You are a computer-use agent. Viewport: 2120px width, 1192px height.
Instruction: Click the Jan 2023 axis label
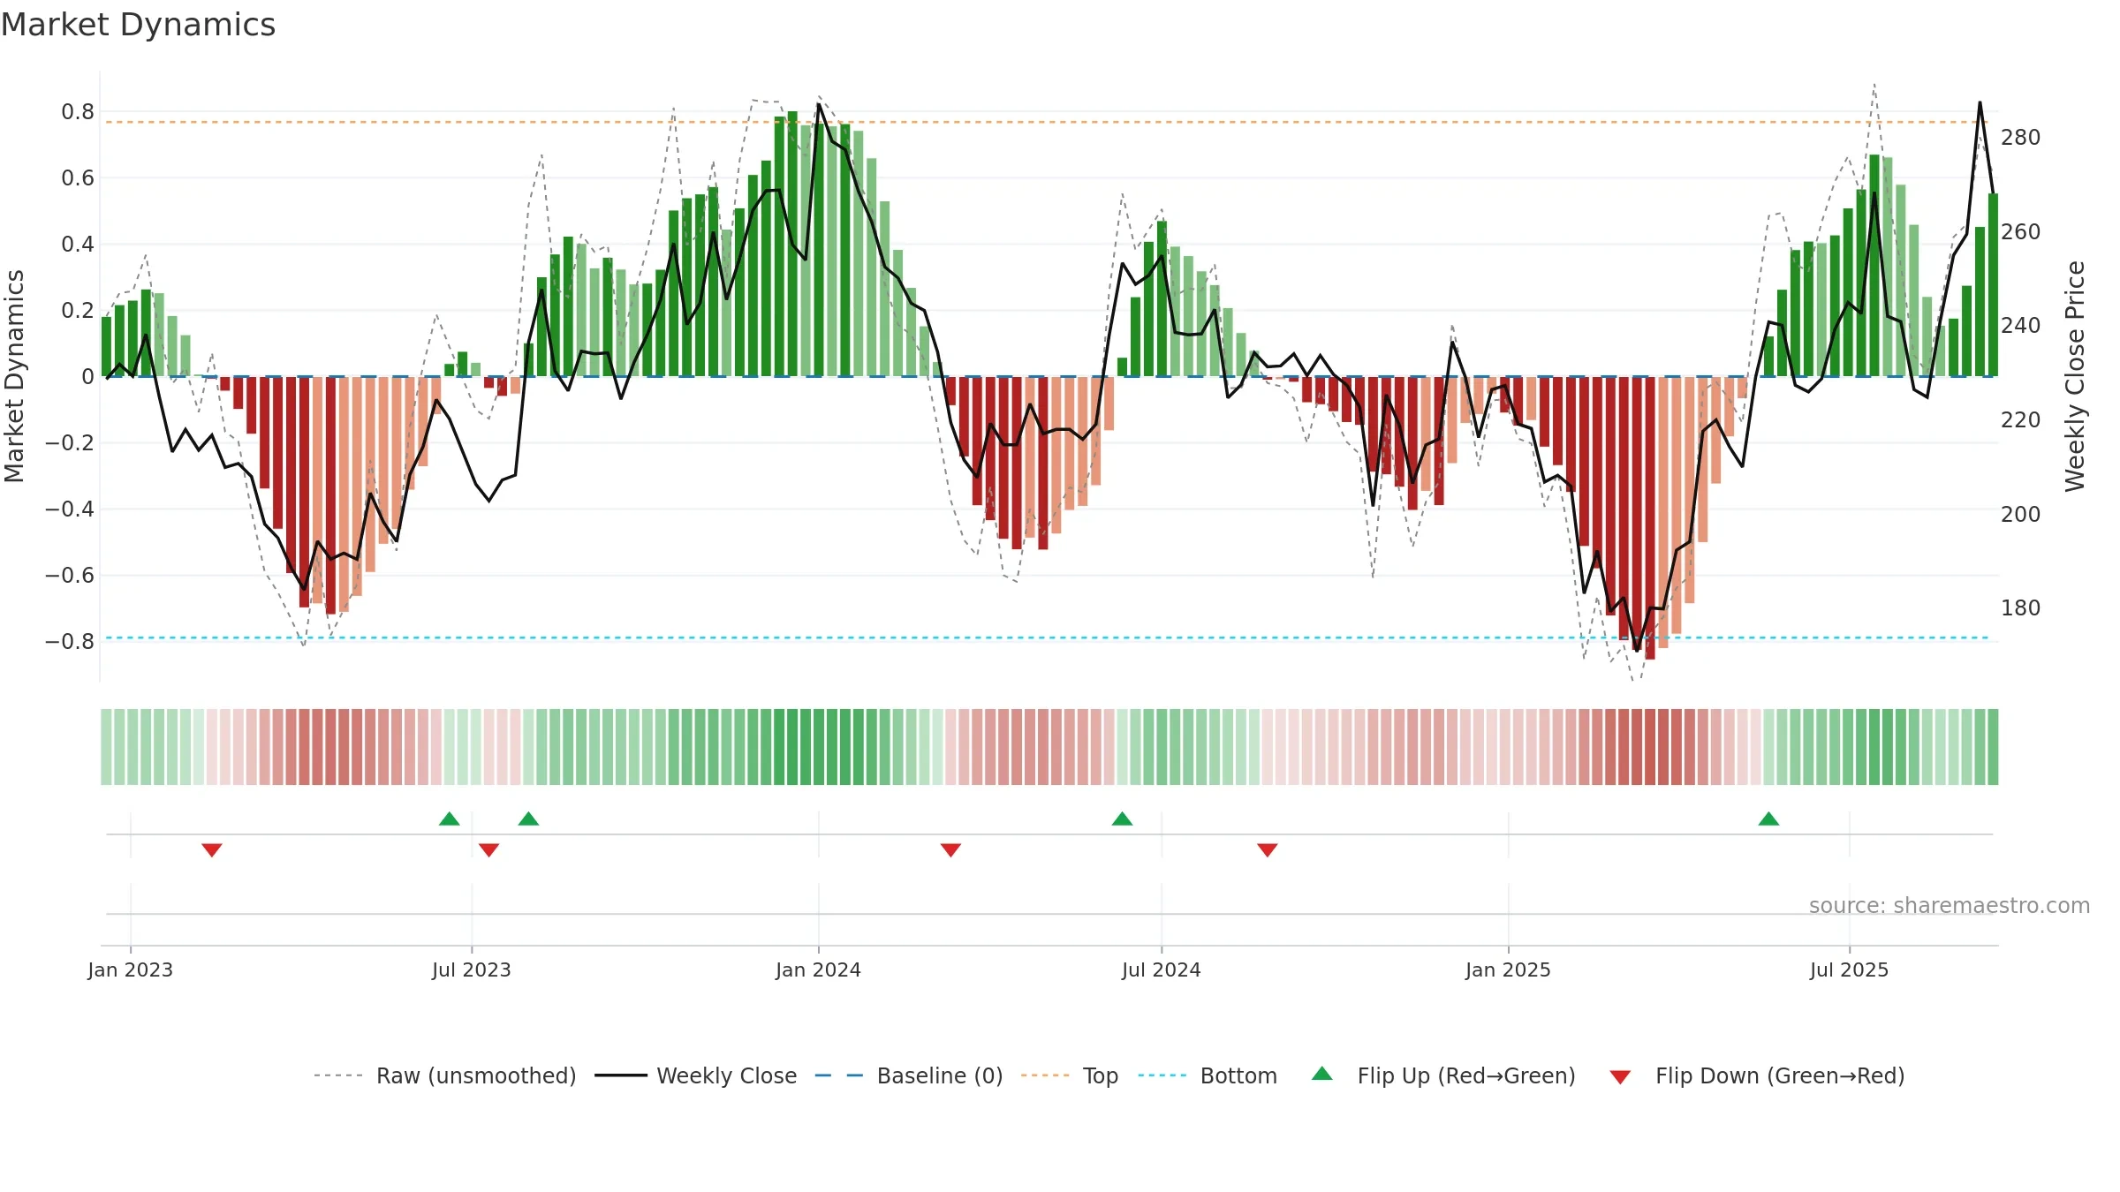tap(131, 969)
